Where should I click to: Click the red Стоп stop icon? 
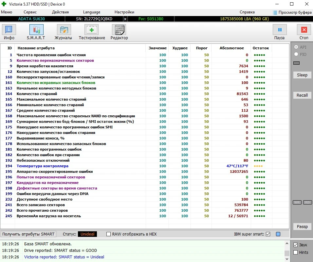pyautogui.click(x=304, y=30)
